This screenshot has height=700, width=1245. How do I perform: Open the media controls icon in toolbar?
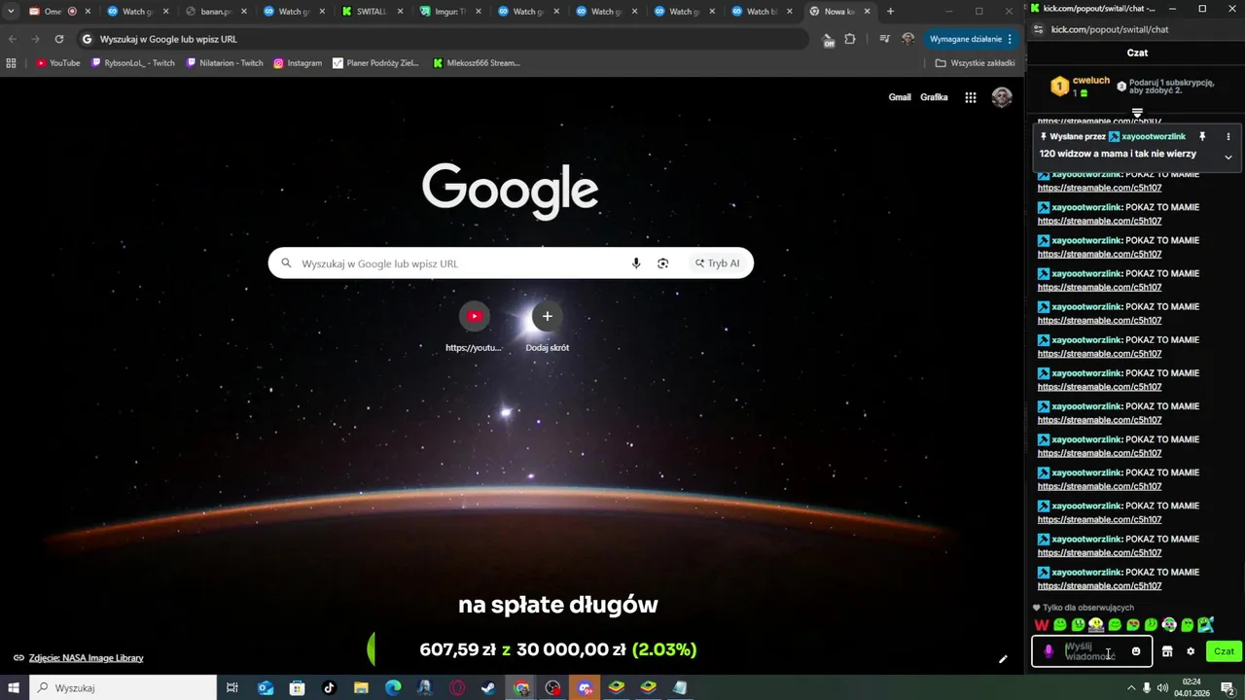click(x=884, y=39)
